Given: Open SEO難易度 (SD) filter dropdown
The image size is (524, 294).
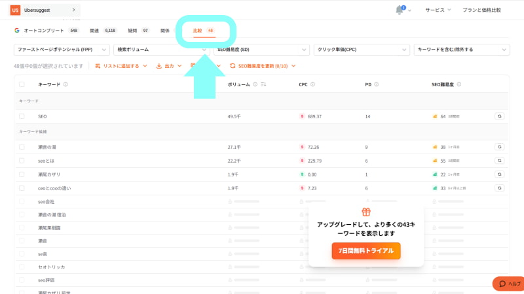Looking at the screenshot, I should (x=261, y=50).
